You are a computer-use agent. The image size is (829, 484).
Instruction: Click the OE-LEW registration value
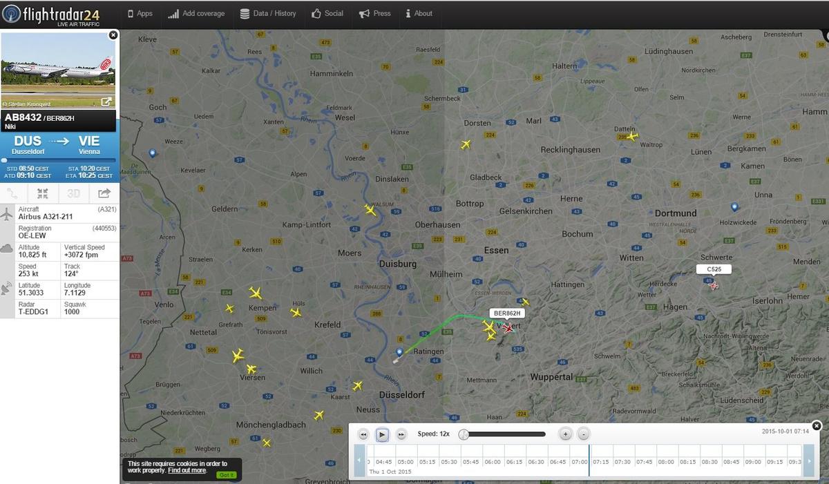tap(34, 235)
